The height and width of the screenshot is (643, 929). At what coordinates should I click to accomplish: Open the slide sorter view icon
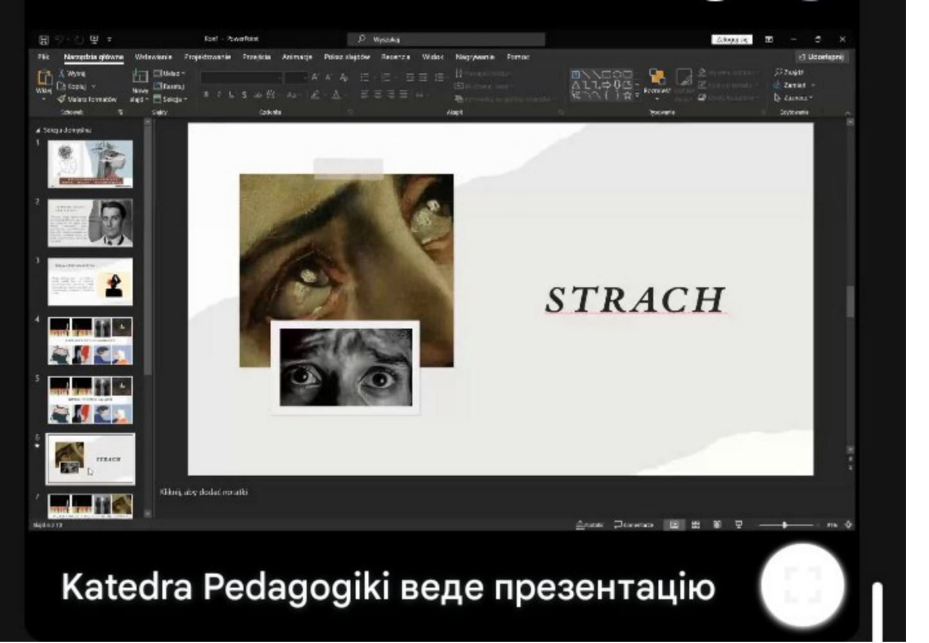pyautogui.click(x=696, y=524)
